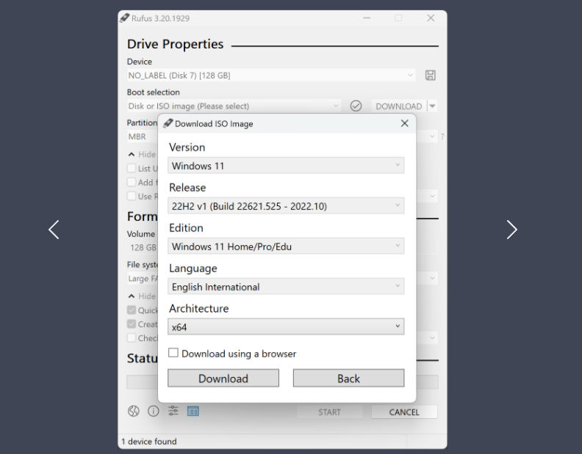This screenshot has width=582, height=454.
Task: Toggle the Check device for bad blocks checkbox
Action: coord(132,337)
